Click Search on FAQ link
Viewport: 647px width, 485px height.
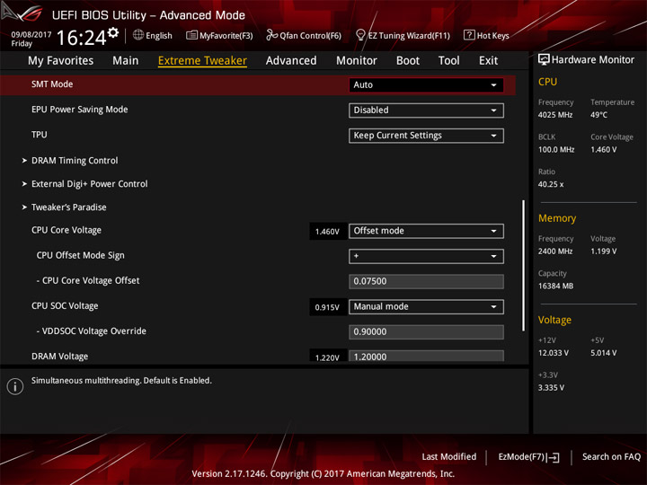click(x=611, y=457)
